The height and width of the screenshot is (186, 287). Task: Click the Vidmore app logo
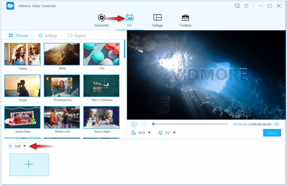click(x=10, y=6)
